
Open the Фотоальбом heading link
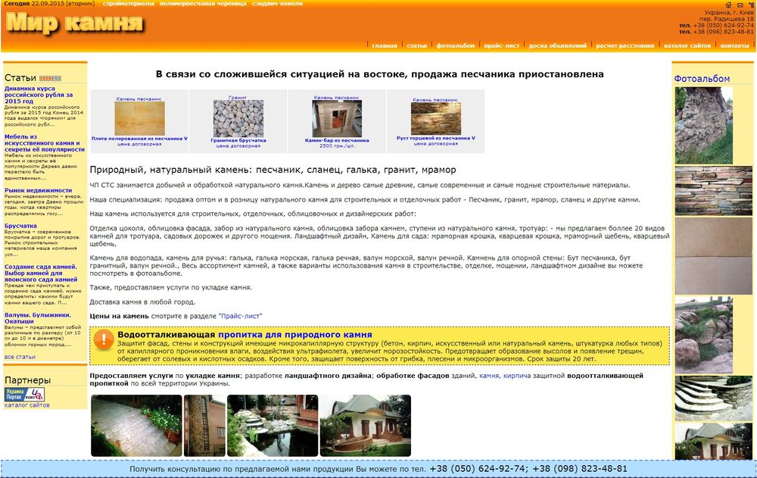click(x=702, y=78)
